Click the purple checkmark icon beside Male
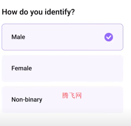Screen dimensions: 131x126 [109, 37]
